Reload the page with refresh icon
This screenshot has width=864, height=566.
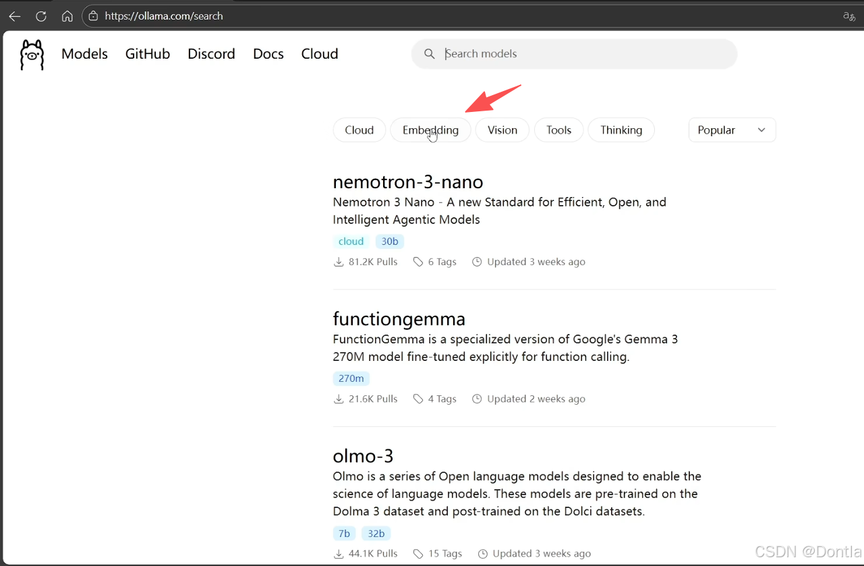41,16
